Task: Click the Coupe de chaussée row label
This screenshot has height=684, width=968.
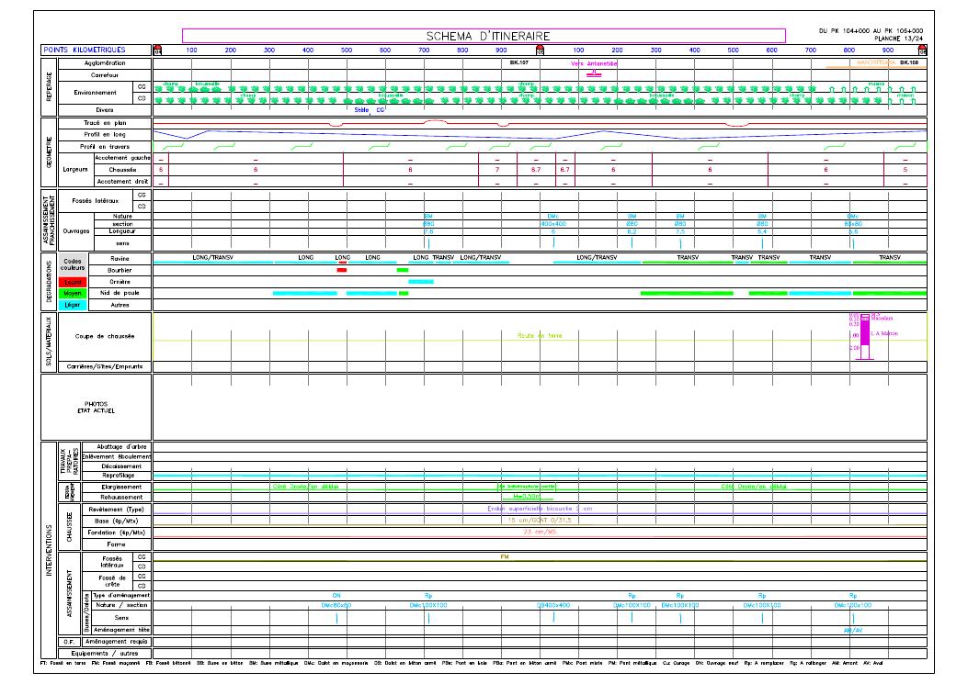Action: pyautogui.click(x=104, y=336)
